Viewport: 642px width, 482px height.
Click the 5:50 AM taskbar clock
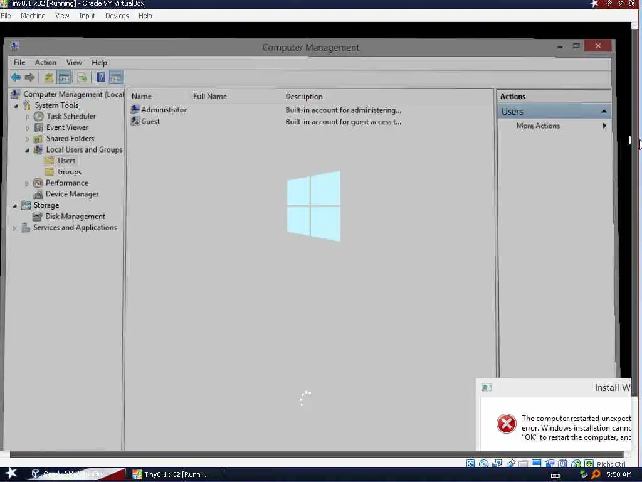[619, 474]
